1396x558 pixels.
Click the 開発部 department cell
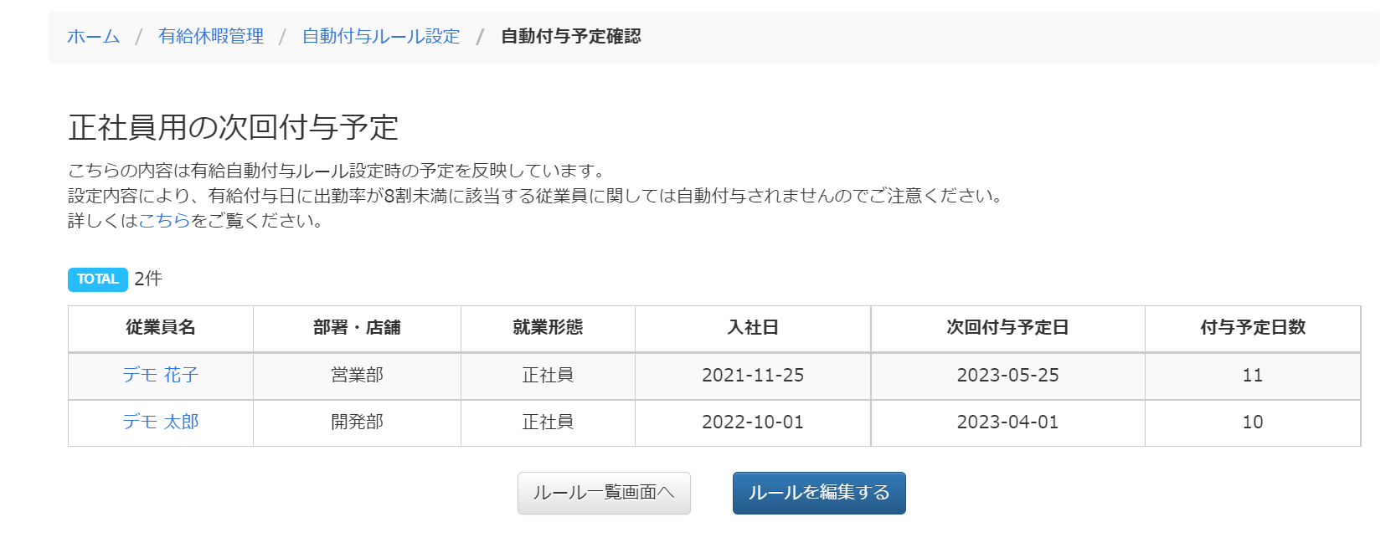[x=357, y=422]
